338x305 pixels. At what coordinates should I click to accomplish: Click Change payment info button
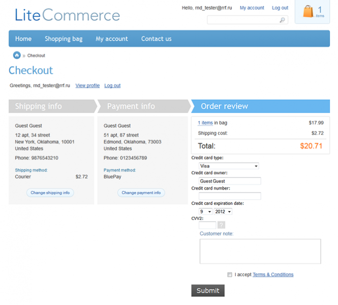pyautogui.click(x=141, y=192)
